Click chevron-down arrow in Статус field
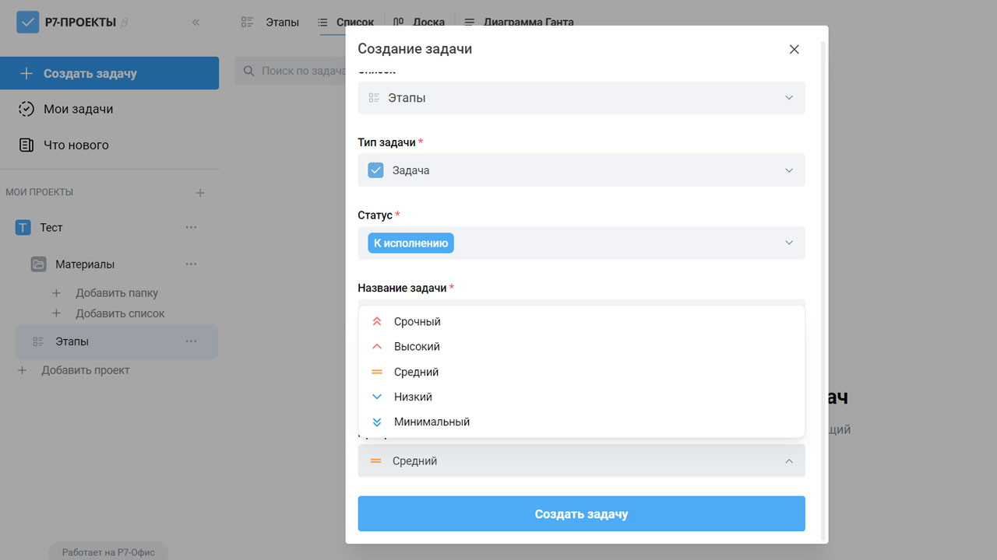The height and width of the screenshot is (560, 997). (x=789, y=243)
